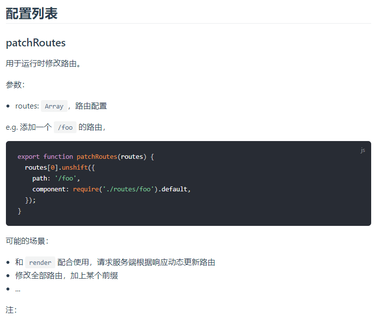Image resolution: width=384 pixels, height=325 pixels.
Task: Click the text e.g. 添加一个
Action: [x=29, y=127]
